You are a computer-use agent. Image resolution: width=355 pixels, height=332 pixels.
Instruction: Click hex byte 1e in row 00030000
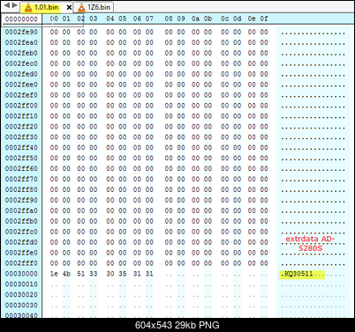(54, 274)
